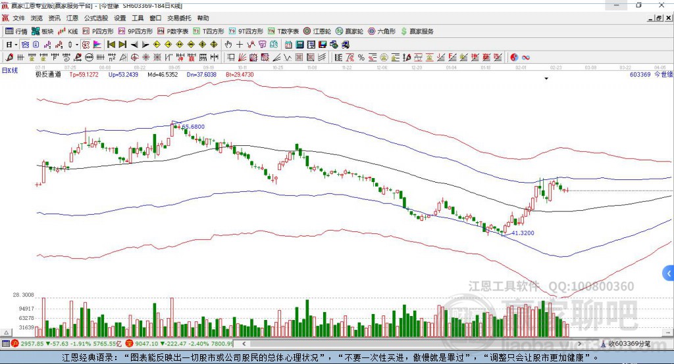Open the 江恩轮 Gann wheel

click(x=317, y=32)
